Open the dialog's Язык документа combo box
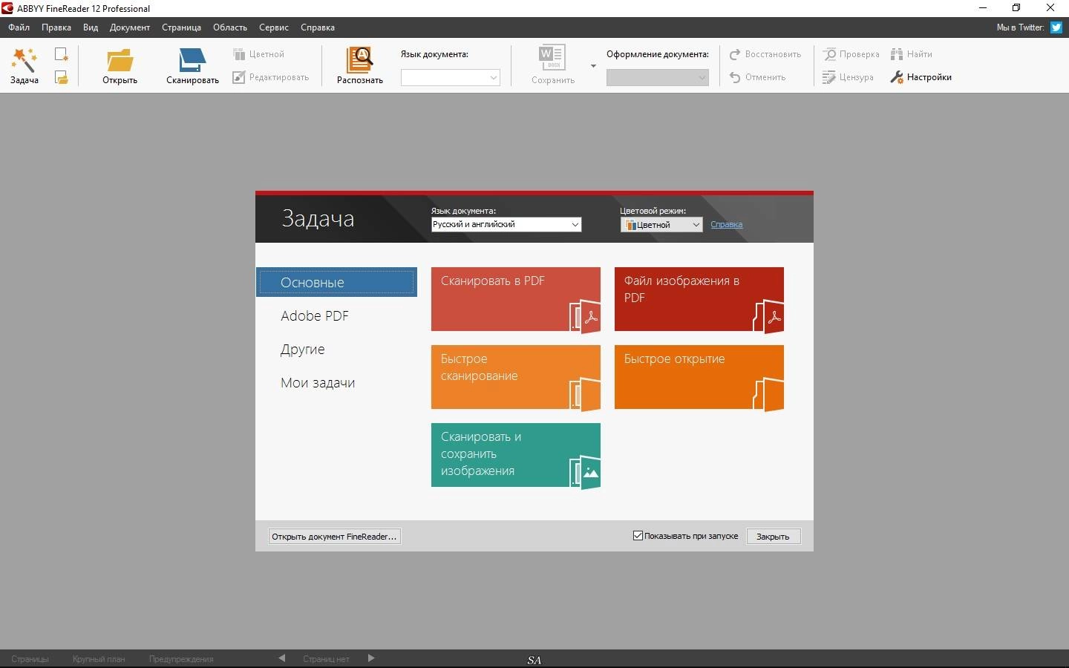Screen dimensions: 1069x668 [x=506, y=224]
